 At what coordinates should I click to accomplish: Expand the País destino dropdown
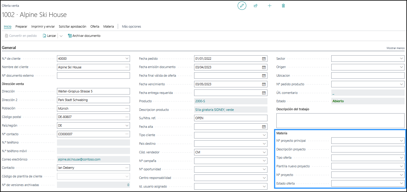(264, 144)
